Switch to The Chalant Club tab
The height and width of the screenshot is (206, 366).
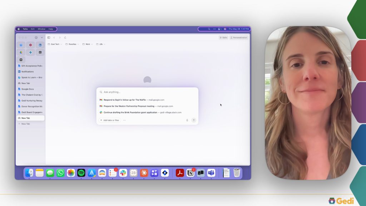pos(31,95)
